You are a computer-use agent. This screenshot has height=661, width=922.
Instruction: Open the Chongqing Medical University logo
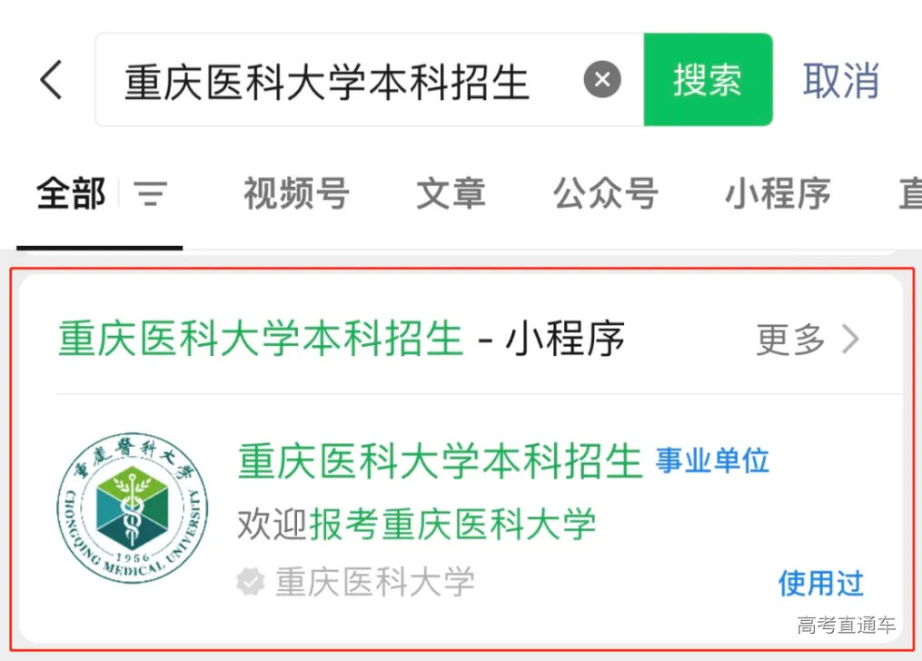(133, 508)
